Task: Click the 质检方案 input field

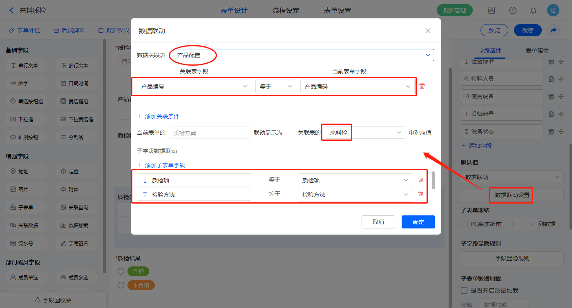Action: 209,133
